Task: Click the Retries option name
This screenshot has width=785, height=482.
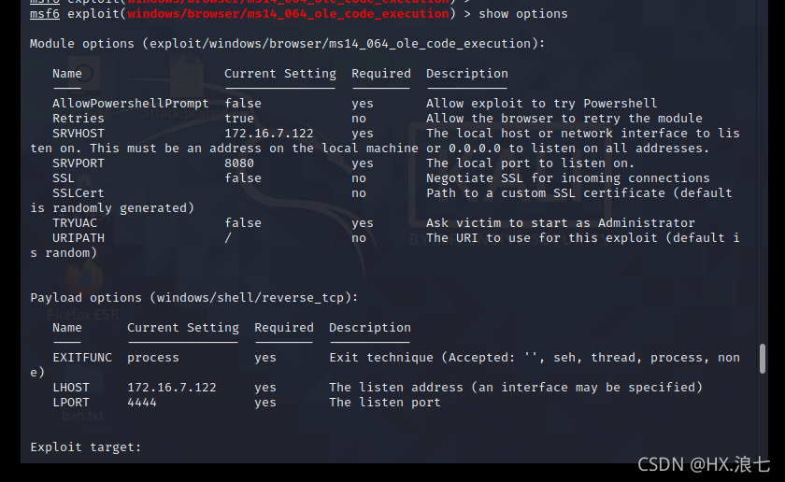Action: click(x=78, y=119)
